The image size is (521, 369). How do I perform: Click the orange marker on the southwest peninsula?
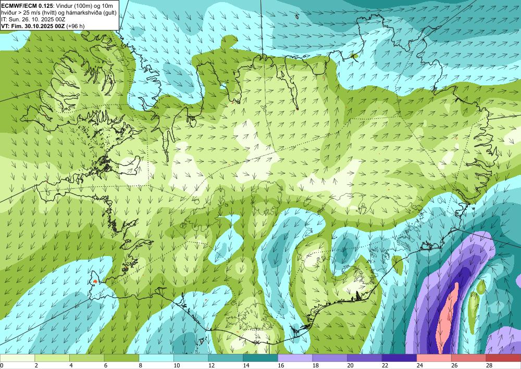pos(95,282)
